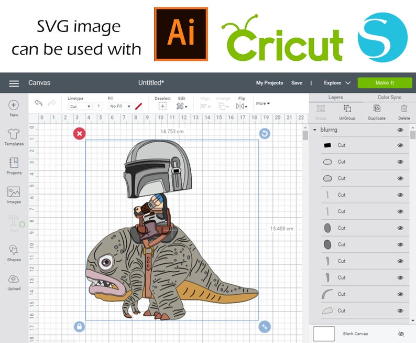Select the Mandalorian helmet on canvas
The width and height of the screenshot is (416, 343).
point(158,169)
